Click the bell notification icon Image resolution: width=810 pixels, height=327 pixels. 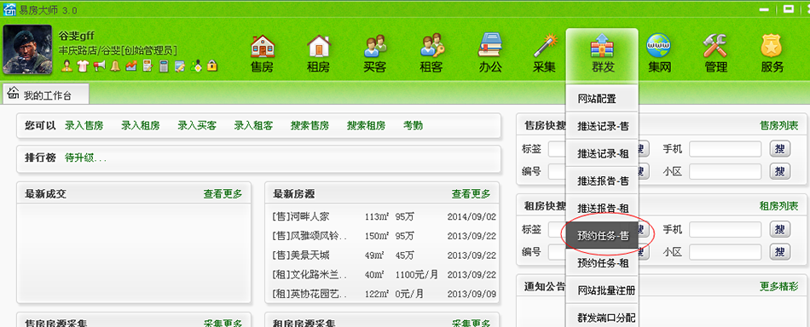[x=115, y=66]
